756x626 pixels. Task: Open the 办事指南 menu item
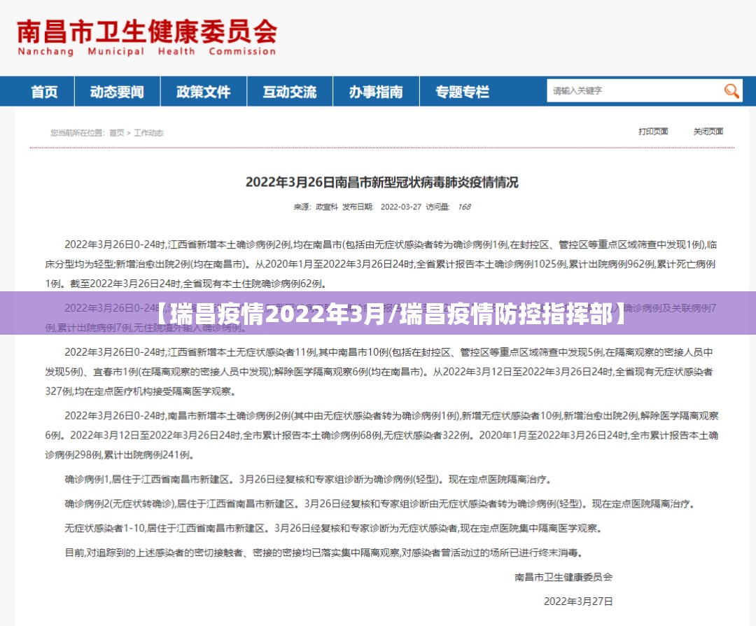click(x=376, y=91)
